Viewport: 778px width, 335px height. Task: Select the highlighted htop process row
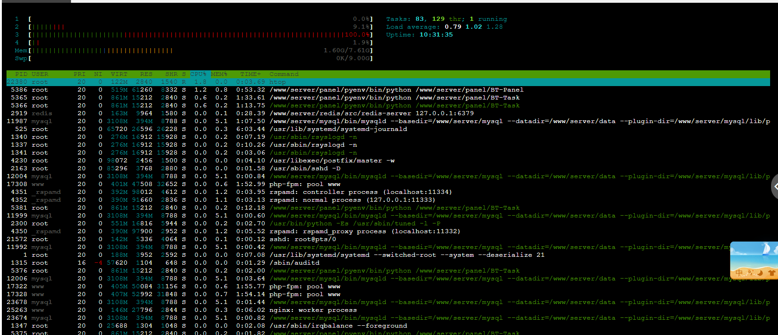click(x=278, y=82)
